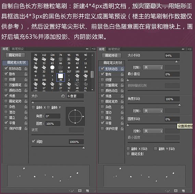Click spacing field showing 1000%
Screen dimensions: 195x194
pyautogui.click(x=76, y=142)
